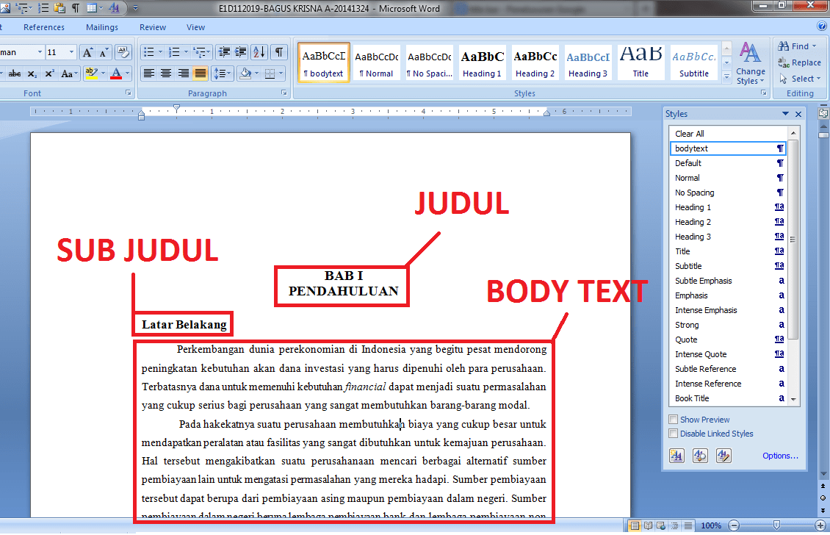Image resolution: width=830 pixels, height=535 pixels.
Task: Expand font color dropdown arrow
Action: click(x=128, y=73)
